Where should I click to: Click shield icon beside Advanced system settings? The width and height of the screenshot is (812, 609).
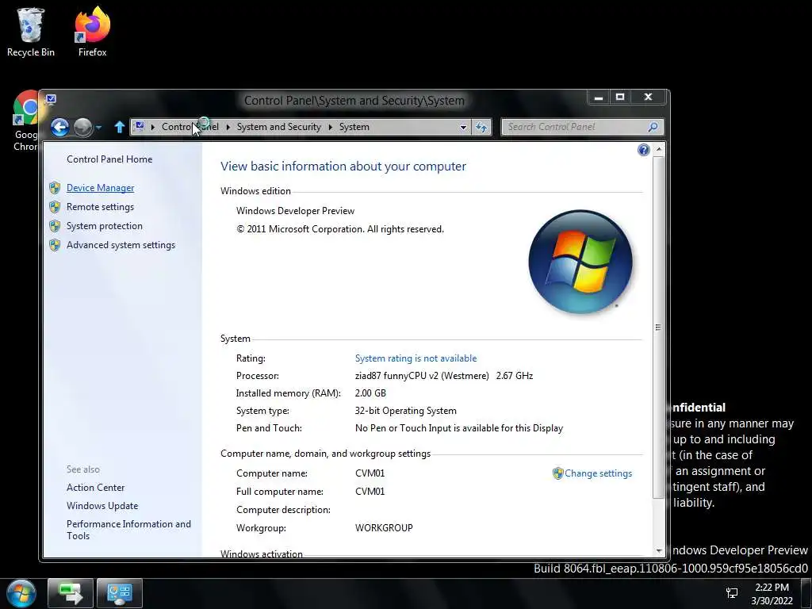coord(55,245)
